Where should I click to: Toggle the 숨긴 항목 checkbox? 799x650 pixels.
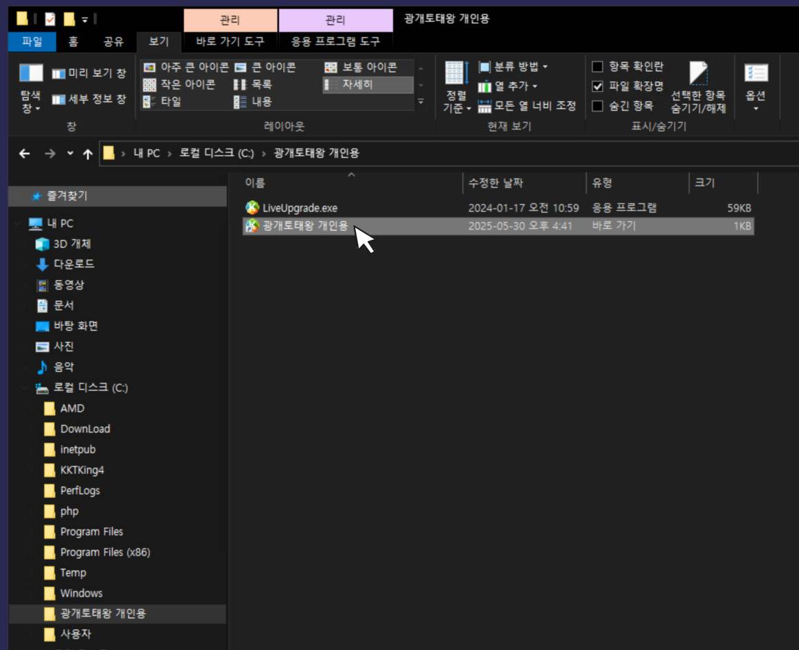tap(597, 106)
